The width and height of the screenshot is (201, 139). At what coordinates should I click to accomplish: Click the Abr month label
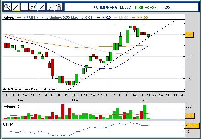[x=145, y=100]
